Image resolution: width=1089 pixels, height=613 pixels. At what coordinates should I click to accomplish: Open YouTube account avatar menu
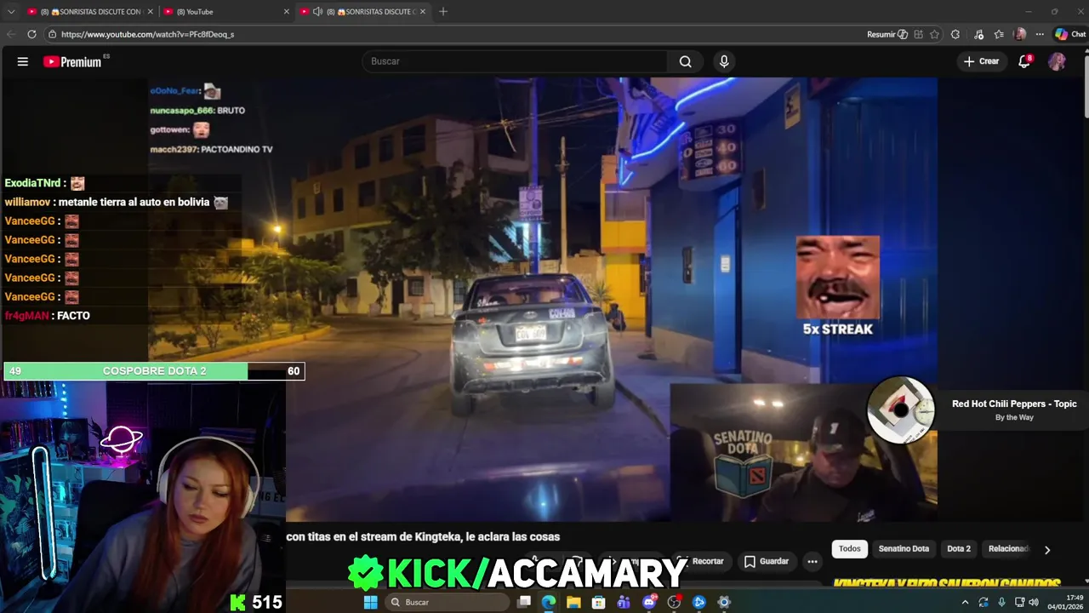pos(1057,61)
